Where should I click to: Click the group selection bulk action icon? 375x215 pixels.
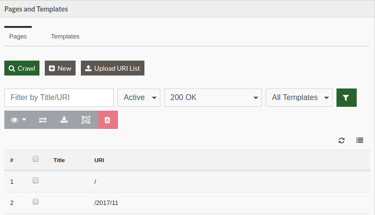pos(86,120)
